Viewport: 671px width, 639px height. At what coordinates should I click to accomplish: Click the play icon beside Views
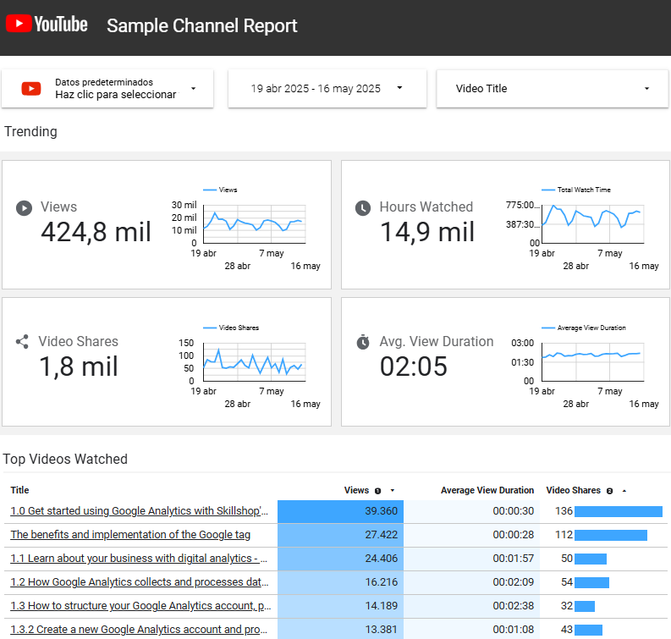coord(24,208)
